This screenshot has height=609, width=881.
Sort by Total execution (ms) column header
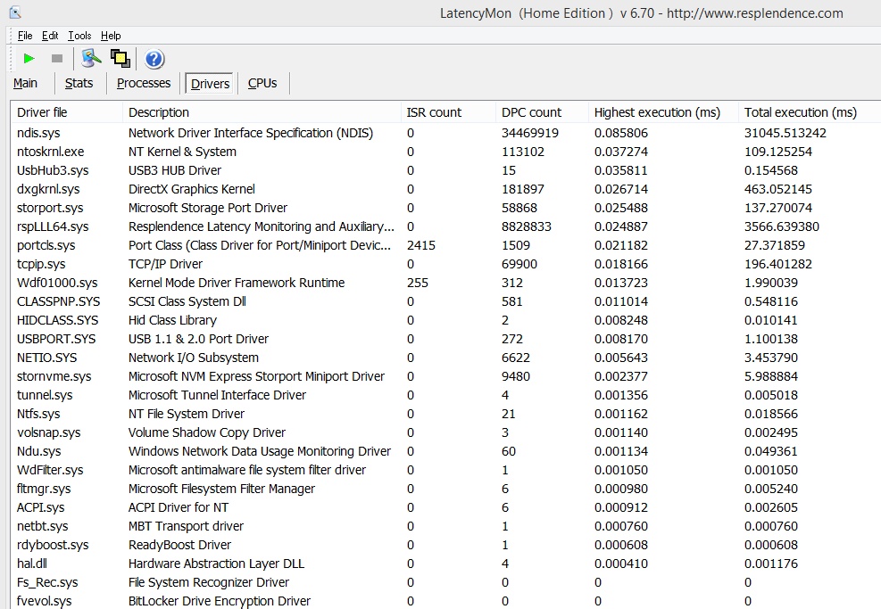tap(810, 112)
